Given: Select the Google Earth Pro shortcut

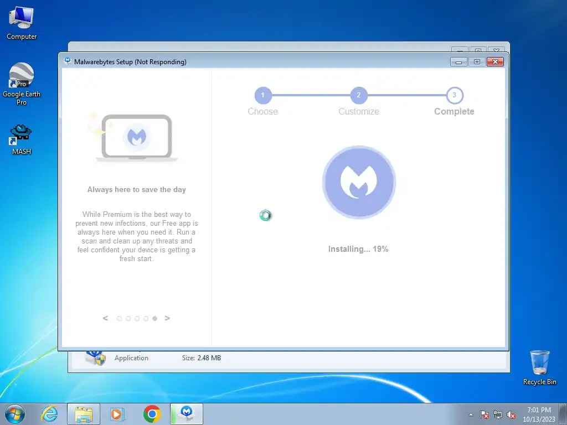Looking at the screenshot, I should pyautogui.click(x=22, y=84).
